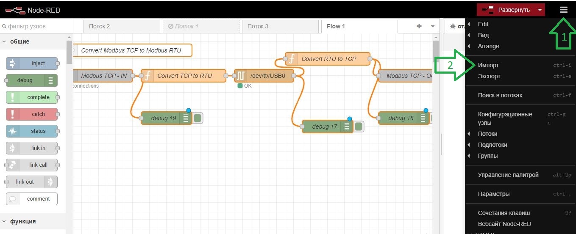Select the status palette node
The width and height of the screenshot is (576, 234).
[x=32, y=131]
